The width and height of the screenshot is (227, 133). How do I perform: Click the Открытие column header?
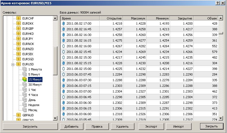click(x=111, y=18)
